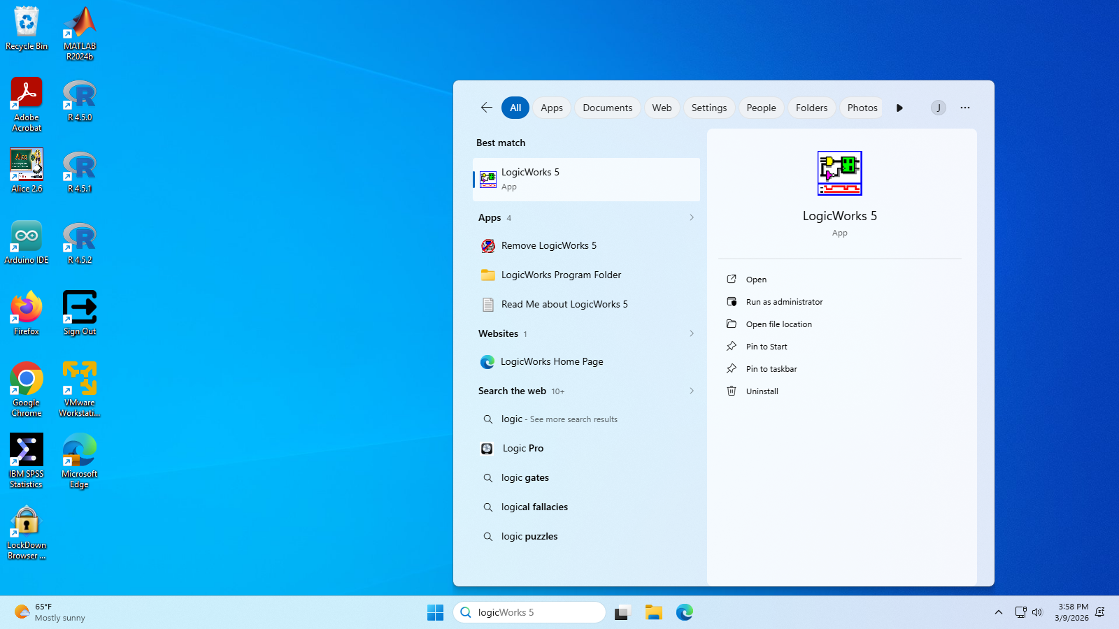
Task: Select the Sign Out desktop icon
Action: tap(80, 314)
